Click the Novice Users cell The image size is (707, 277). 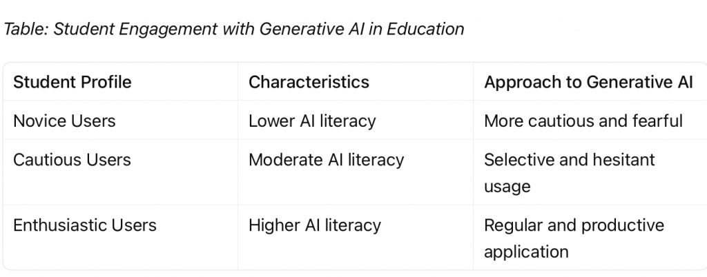64,121
